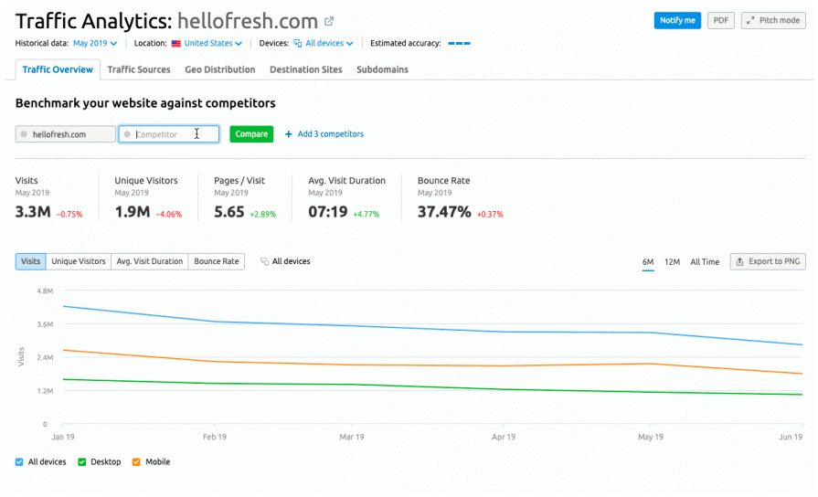The image size is (818, 497).
Task: Click the +4.77% visit duration change
Action: (x=367, y=215)
